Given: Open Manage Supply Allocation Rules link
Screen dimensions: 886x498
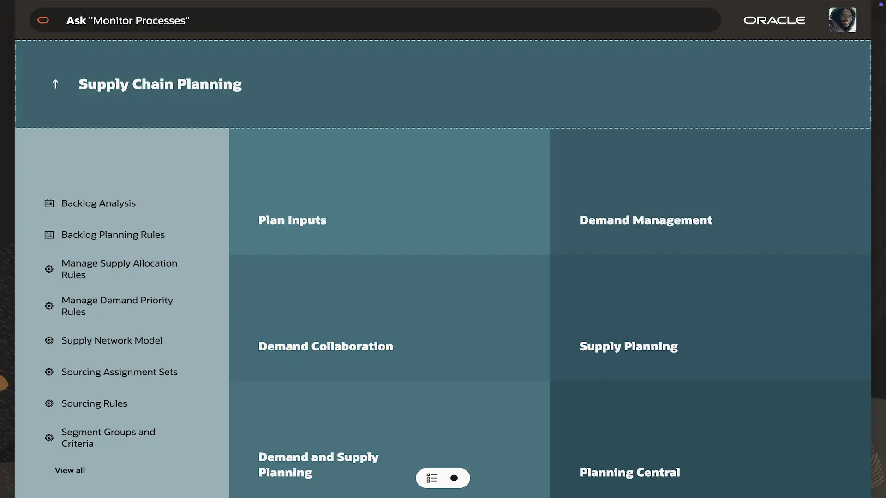Looking at the screenshot, I should 119,269.
